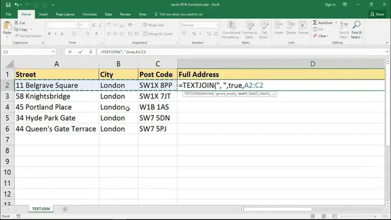Add a new sheet with plus button
Viewport: 391px width, 220px height.
65,209
